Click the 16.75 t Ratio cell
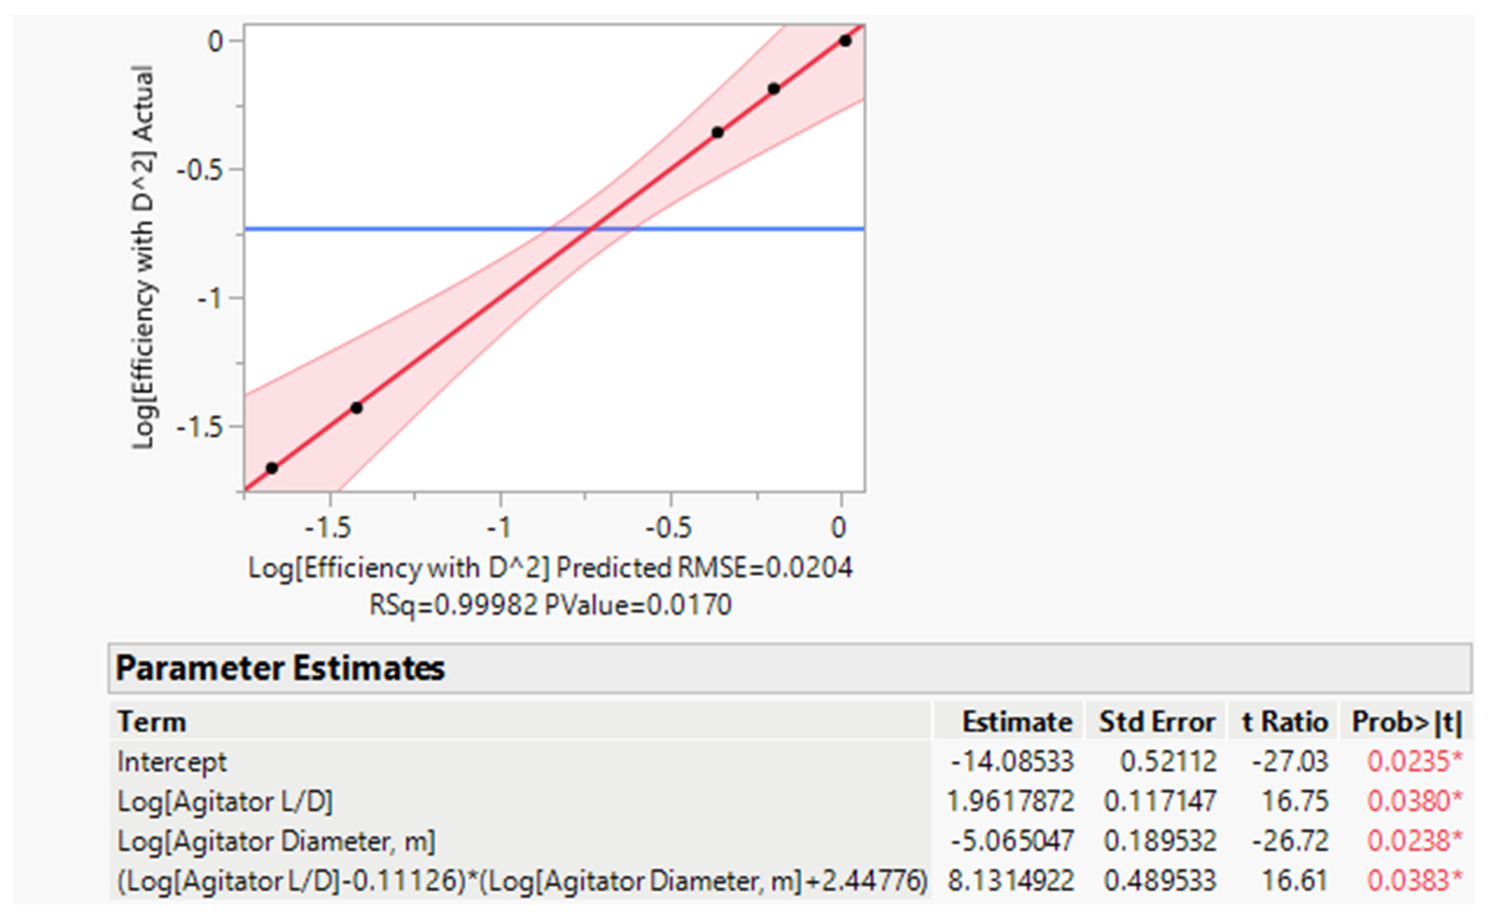 tap(1295, 802)
